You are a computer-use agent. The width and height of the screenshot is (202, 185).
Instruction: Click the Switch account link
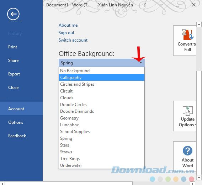coord(73,40)
